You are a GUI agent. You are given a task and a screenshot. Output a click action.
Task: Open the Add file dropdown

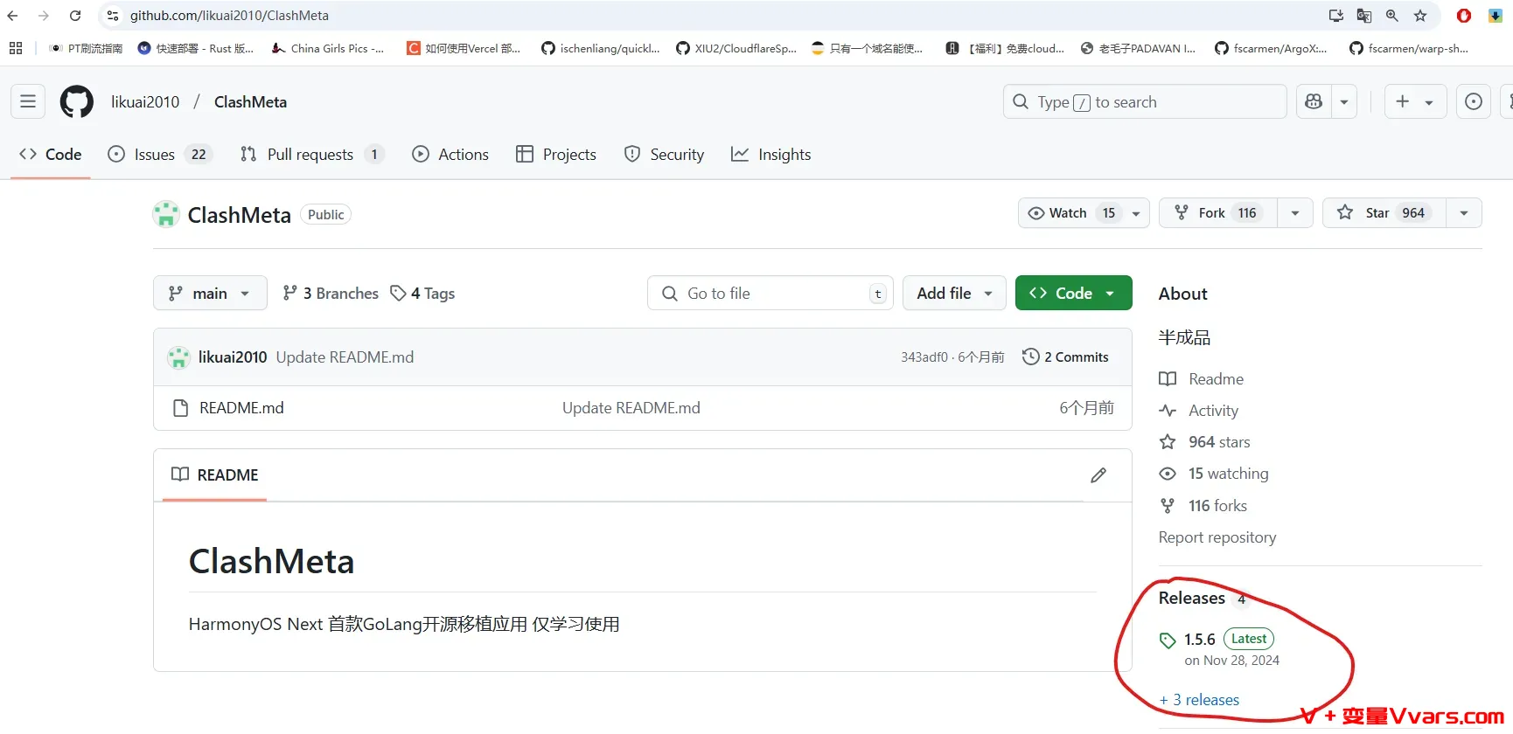954,294
